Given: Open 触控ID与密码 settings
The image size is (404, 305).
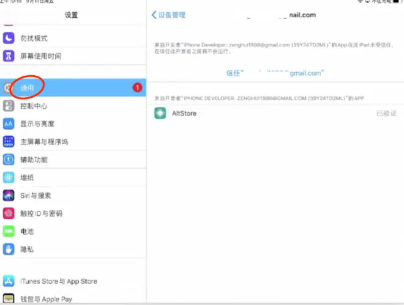Looking at the screenshot, I should (73, 213).
